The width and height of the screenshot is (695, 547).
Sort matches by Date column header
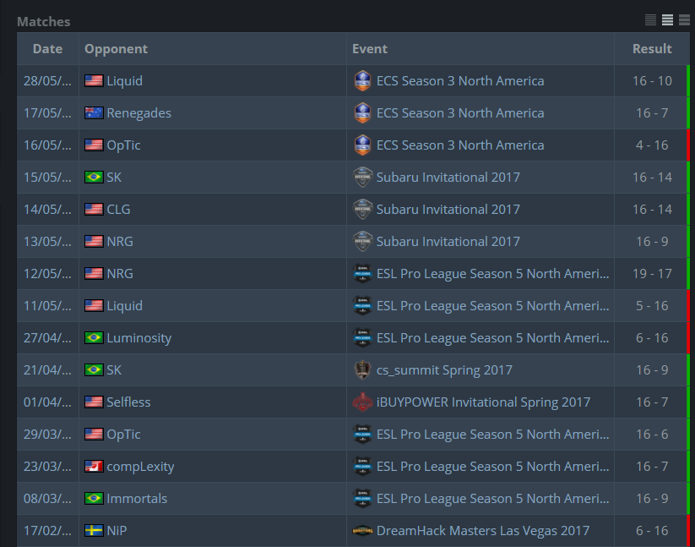[47, 49]
